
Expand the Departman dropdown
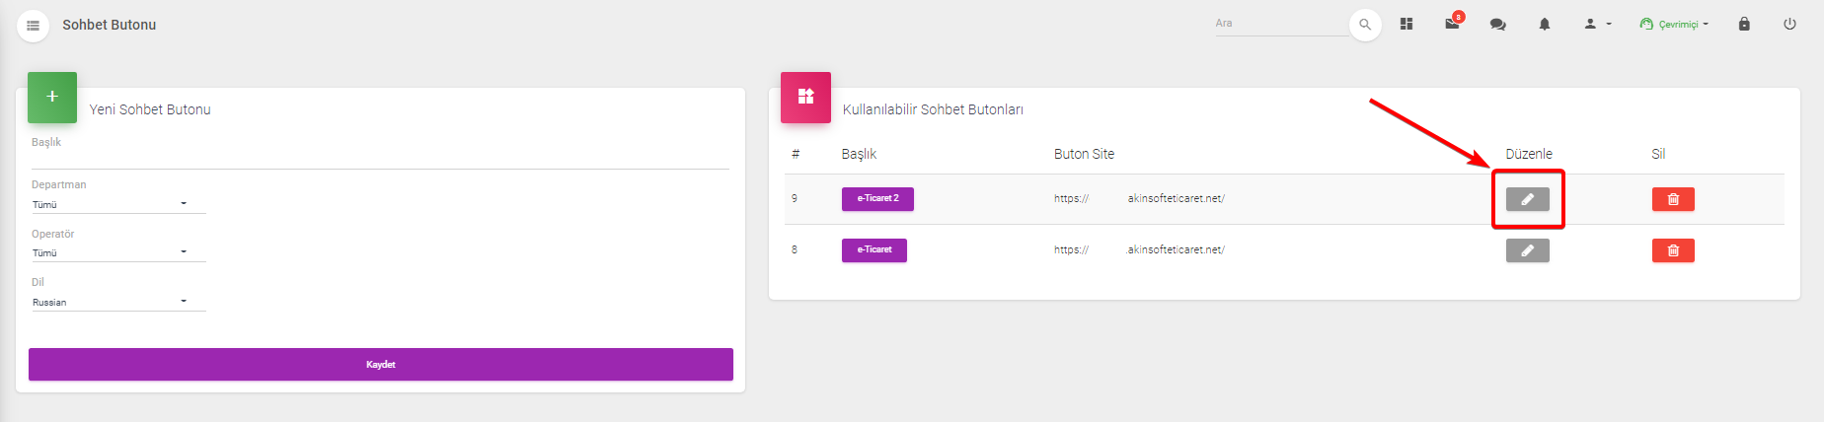(x=118, y=204)
